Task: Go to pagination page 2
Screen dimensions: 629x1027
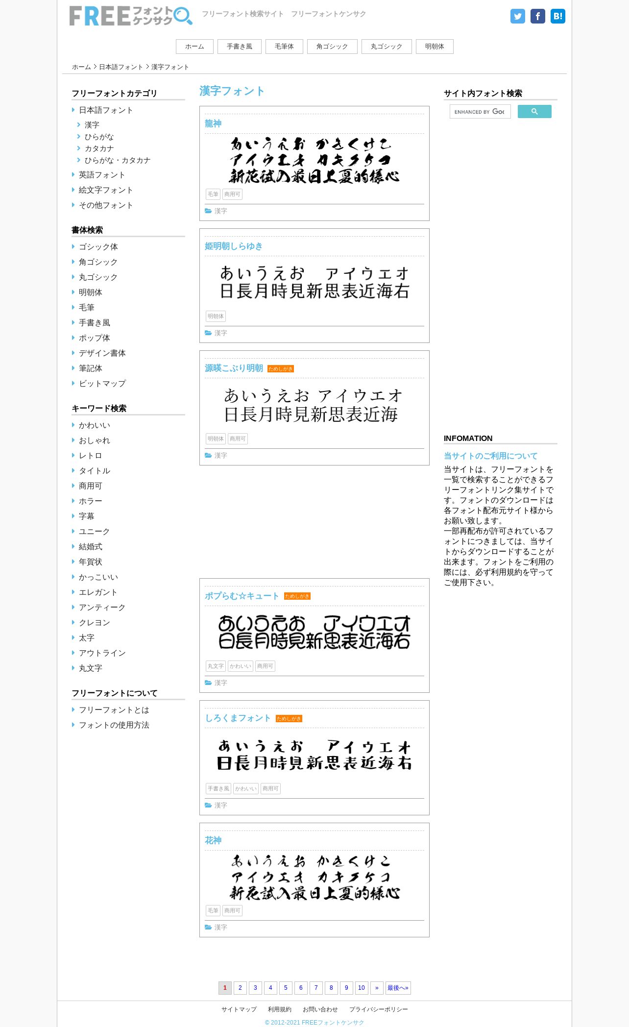Action: [240, 988]
